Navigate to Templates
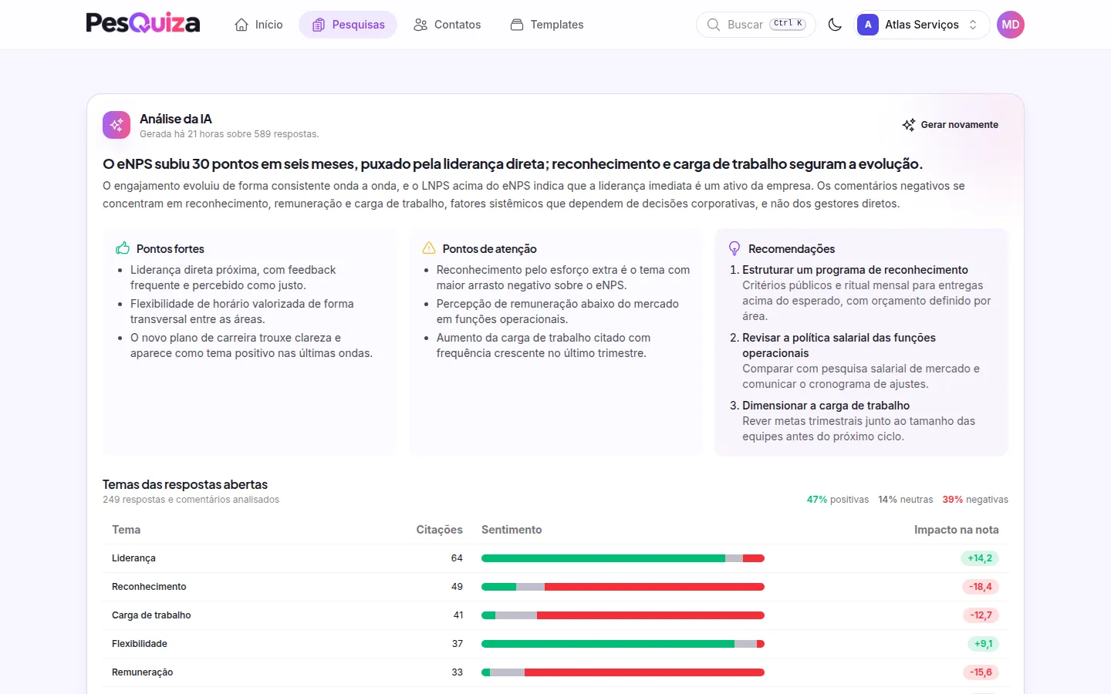The height and width of the screenshot is (694, 1111). tap(546, 25)
